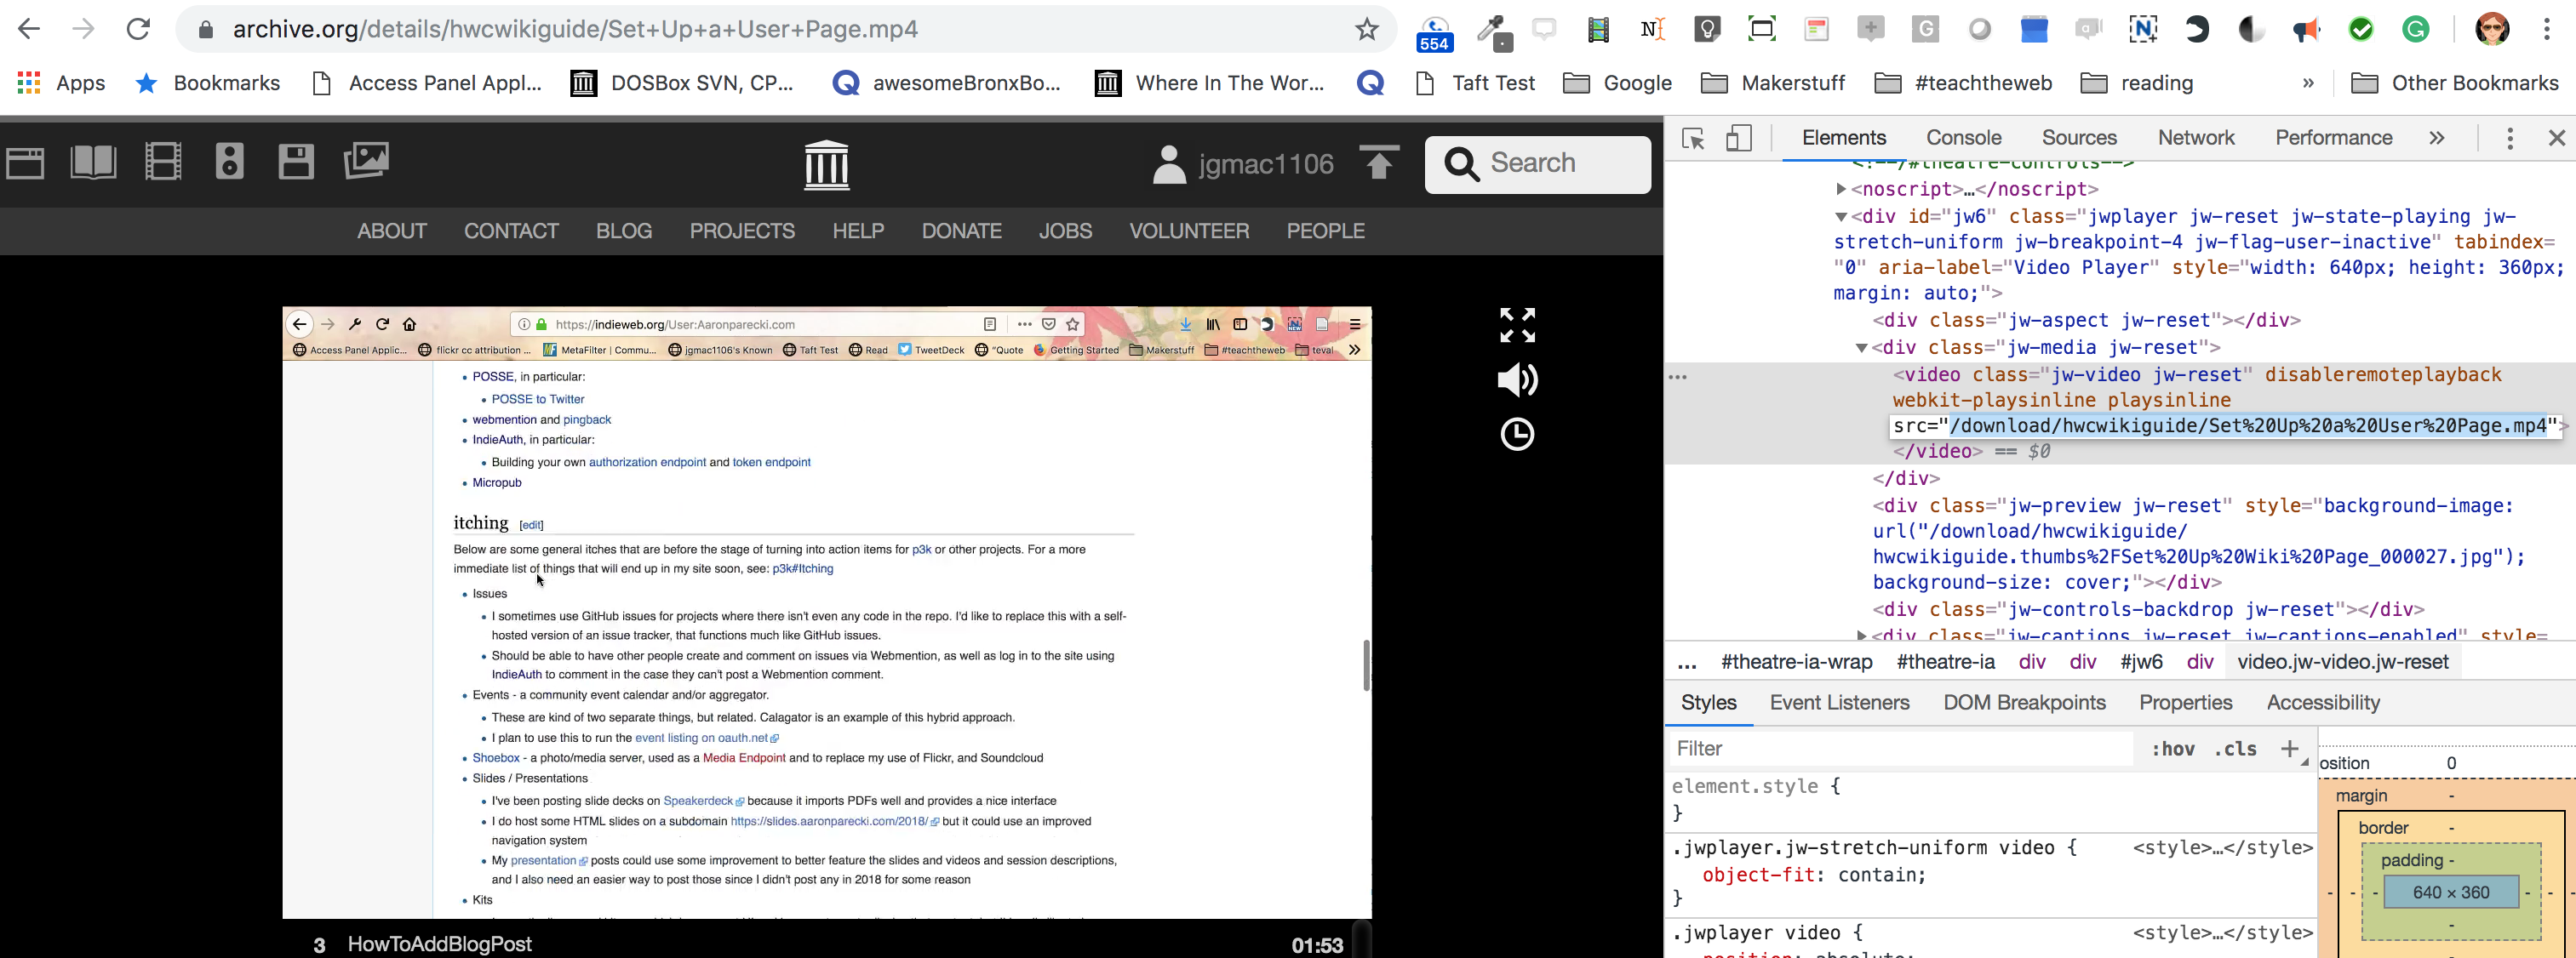
Task: Open the Grammarly extension
Action: tap(2416, 29)
